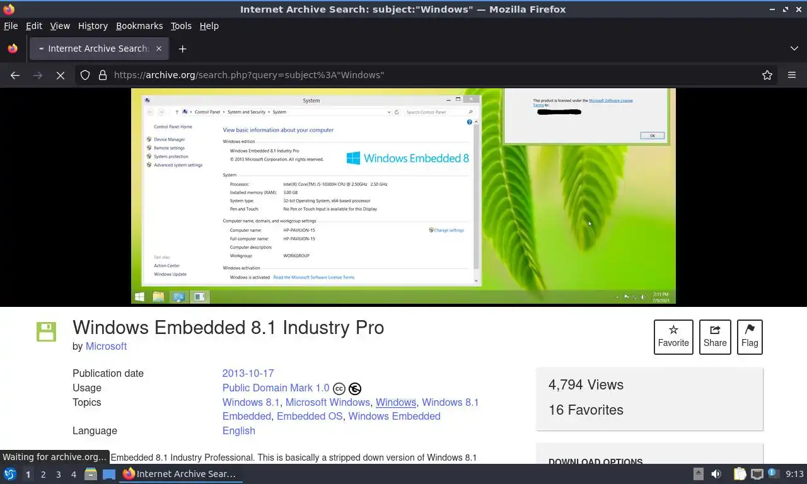807x484 pixels.
Task: Share this item
Action: [715, 337]
